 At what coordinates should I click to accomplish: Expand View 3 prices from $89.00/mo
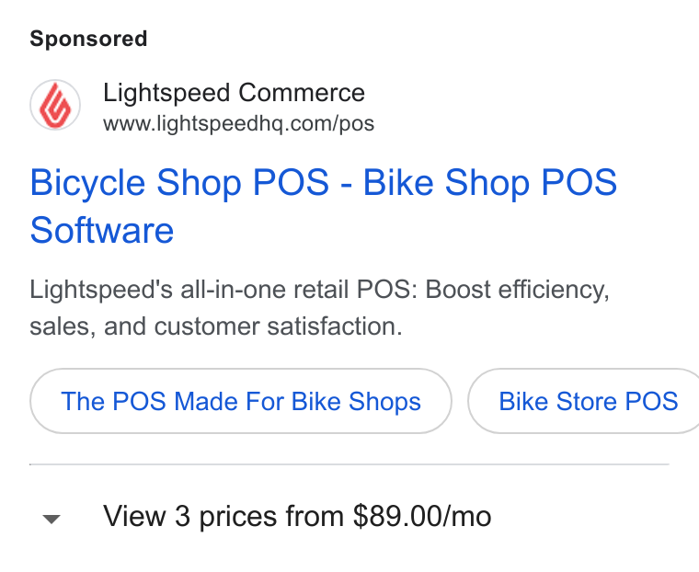[297, 517]
